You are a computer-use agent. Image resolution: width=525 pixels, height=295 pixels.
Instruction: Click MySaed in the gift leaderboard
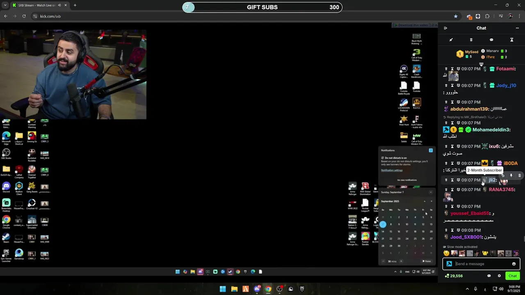pos(472,52)
